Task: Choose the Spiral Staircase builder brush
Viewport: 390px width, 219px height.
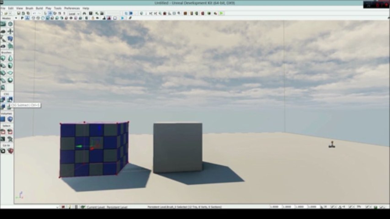Action: click(3, 80)
